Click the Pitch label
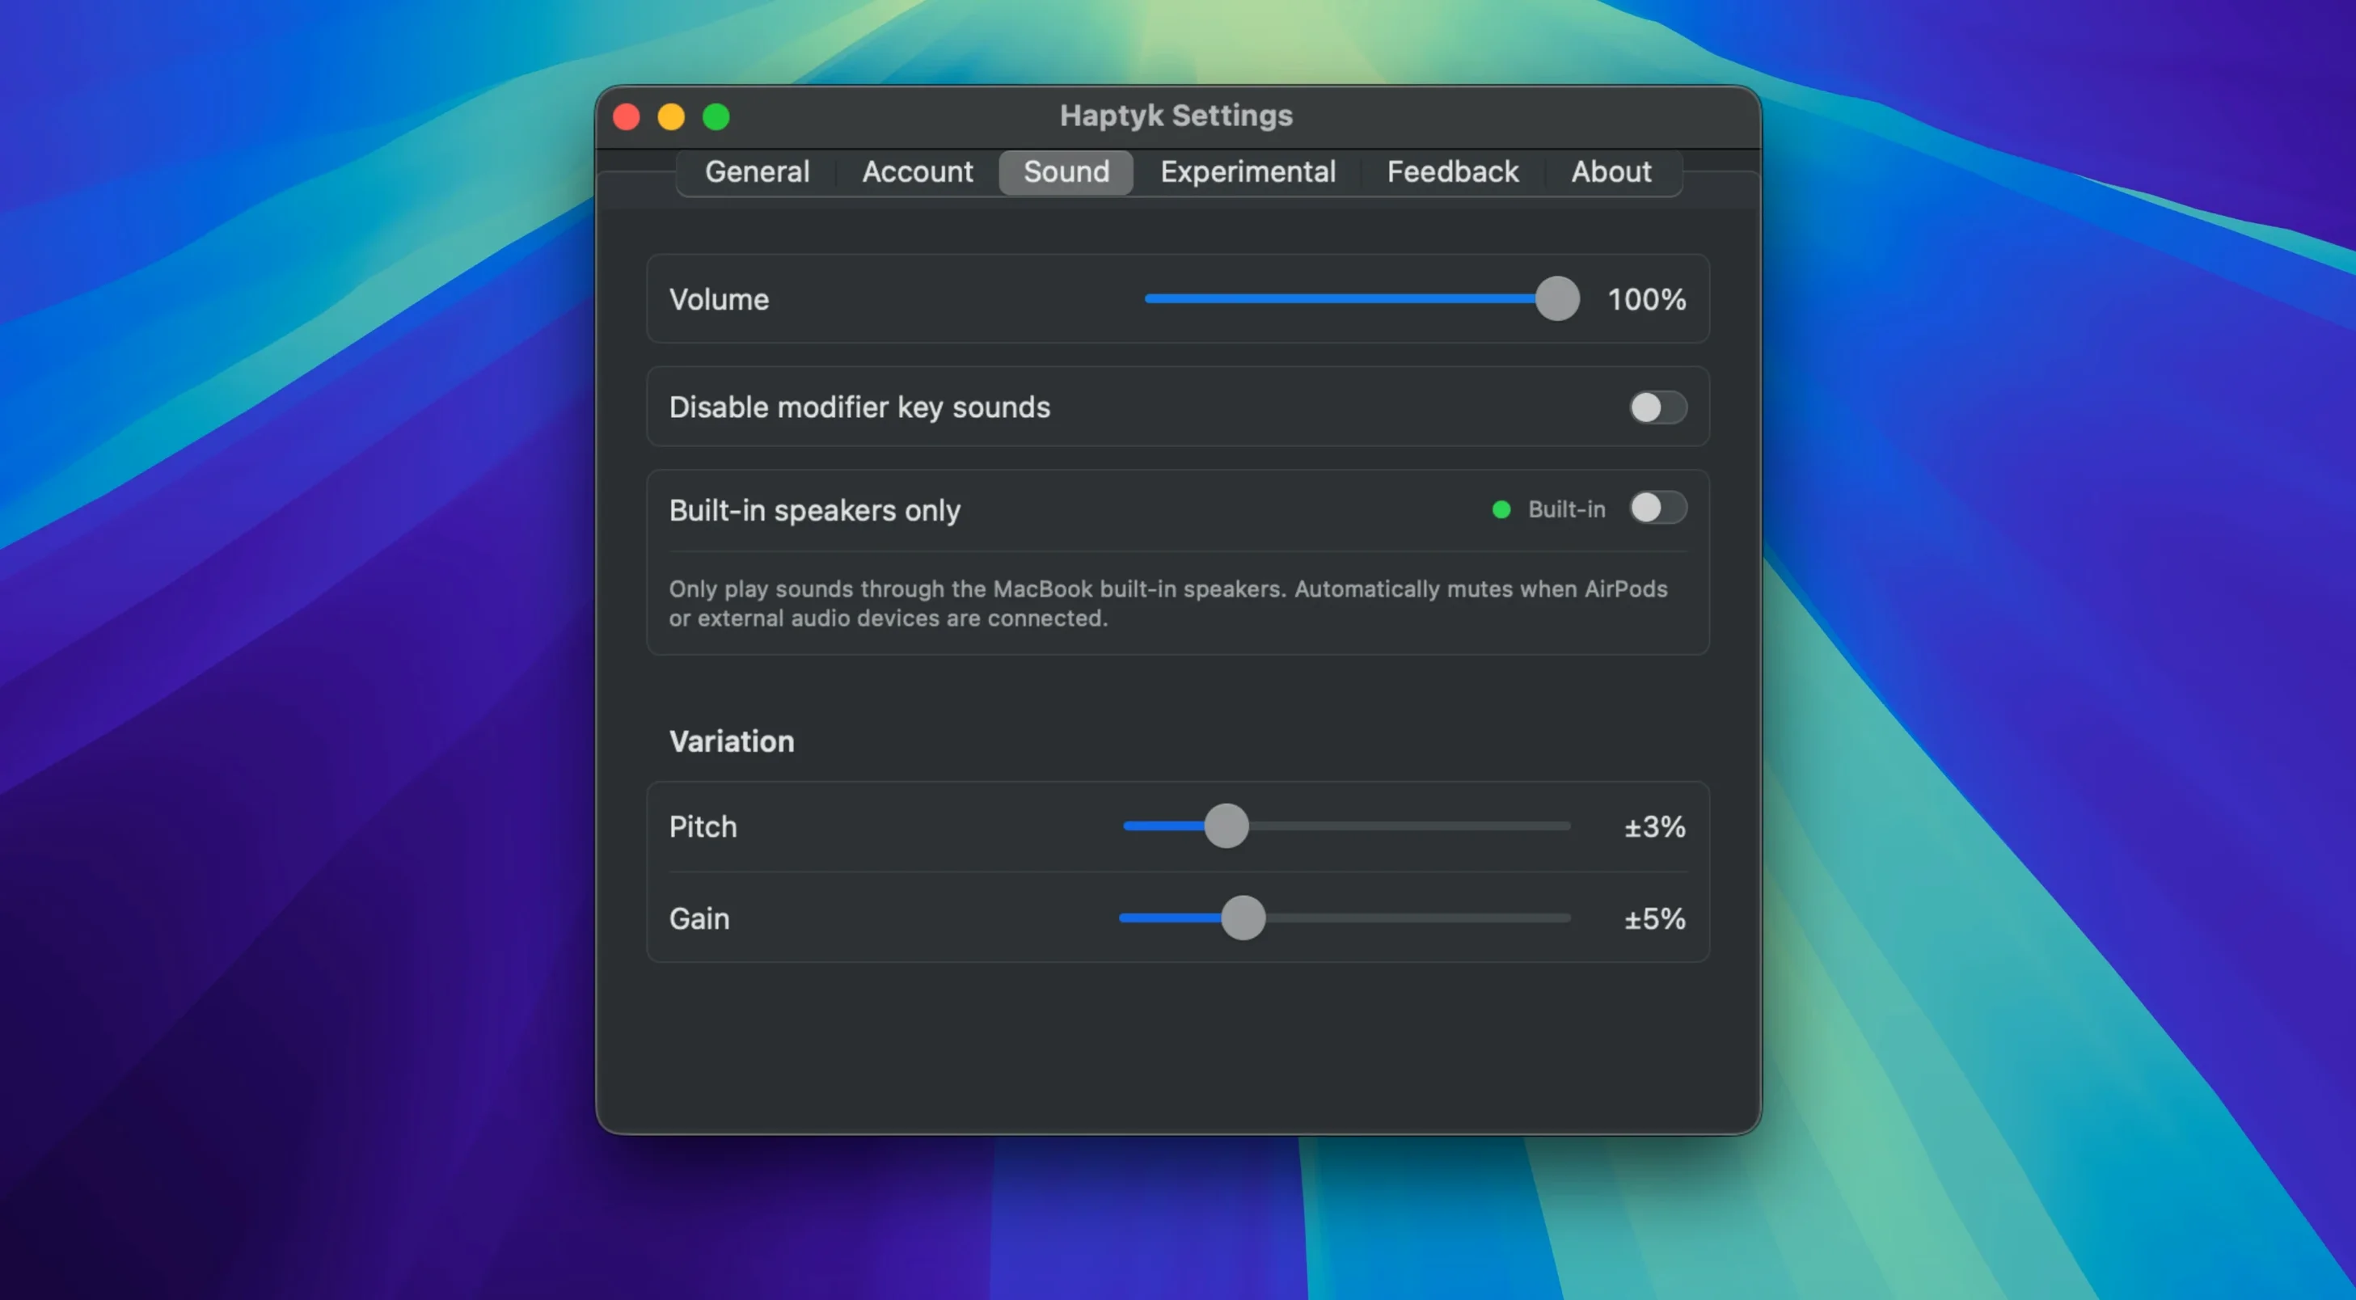This screenshot has height=1300, width=2356. (703, 827)
